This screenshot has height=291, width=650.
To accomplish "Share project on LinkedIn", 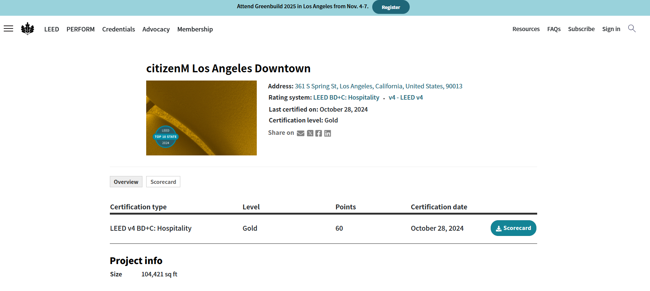I will tap(328, 133).
